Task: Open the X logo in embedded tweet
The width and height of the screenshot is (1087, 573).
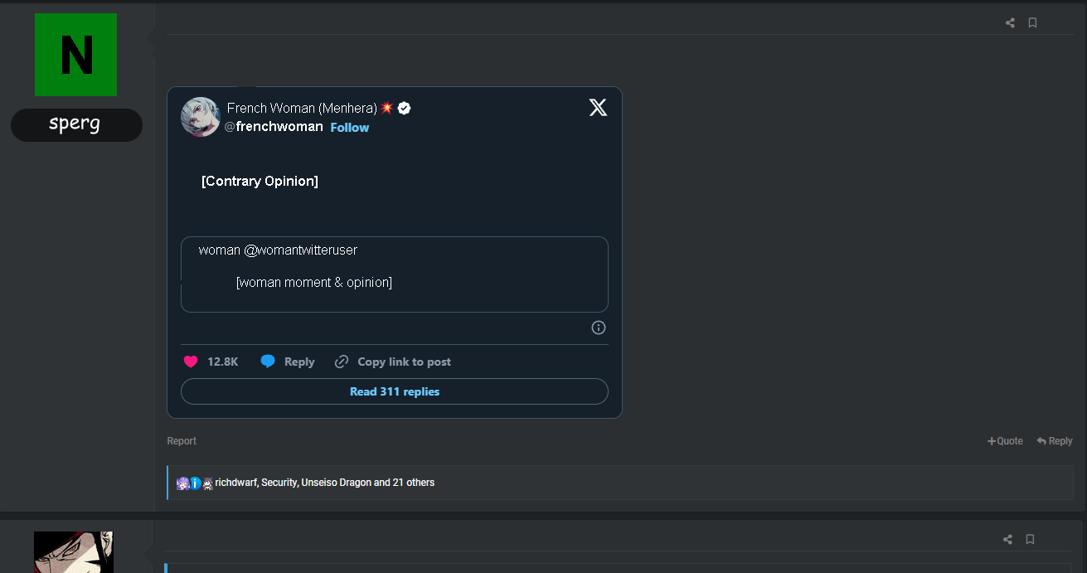Action: pyautogui.click(x=598, y=107)
